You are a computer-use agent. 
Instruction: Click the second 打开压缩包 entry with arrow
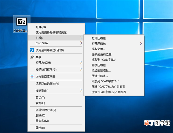pyautogui.click(x=114, y=44)
